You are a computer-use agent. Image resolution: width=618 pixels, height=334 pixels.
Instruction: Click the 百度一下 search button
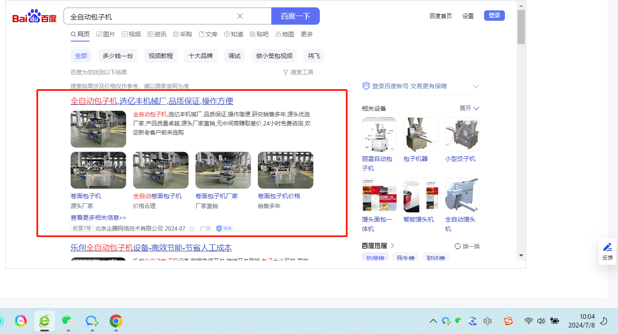point(296,16)
